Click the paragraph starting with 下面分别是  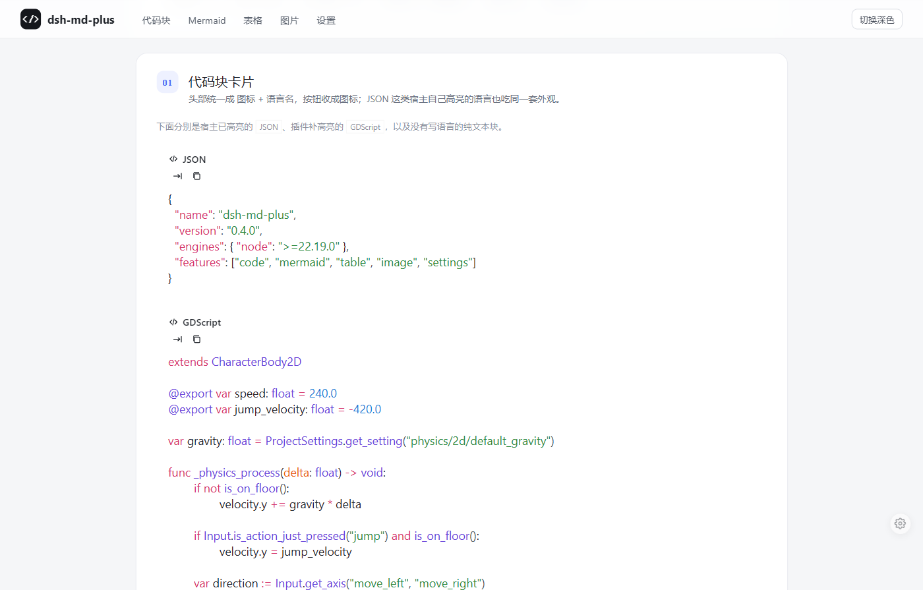332,127
